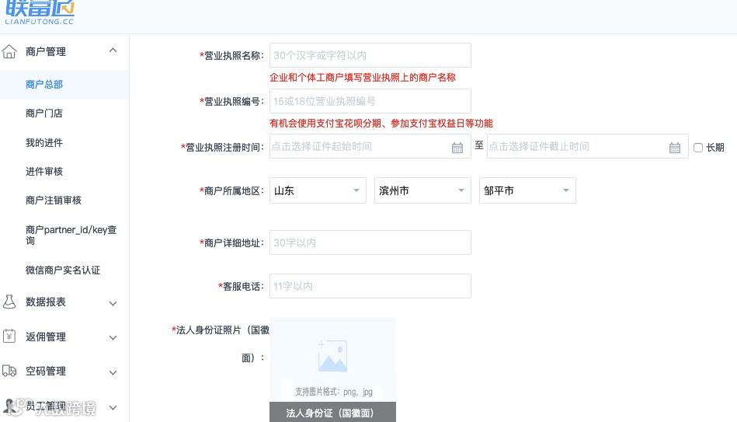Expand the 空码管理 menu chevron
The image size is (737, 422).
[113, 372]
